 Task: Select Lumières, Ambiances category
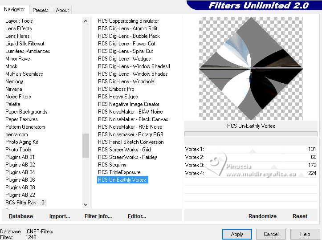click(x=28, y=51)
